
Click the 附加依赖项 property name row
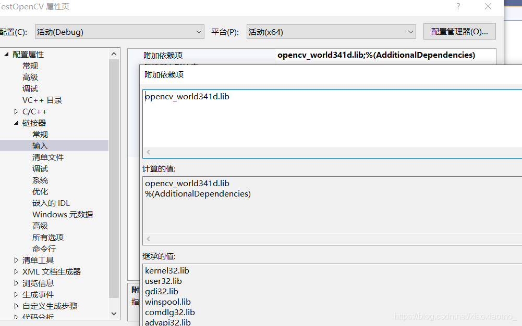coord(163,55)
